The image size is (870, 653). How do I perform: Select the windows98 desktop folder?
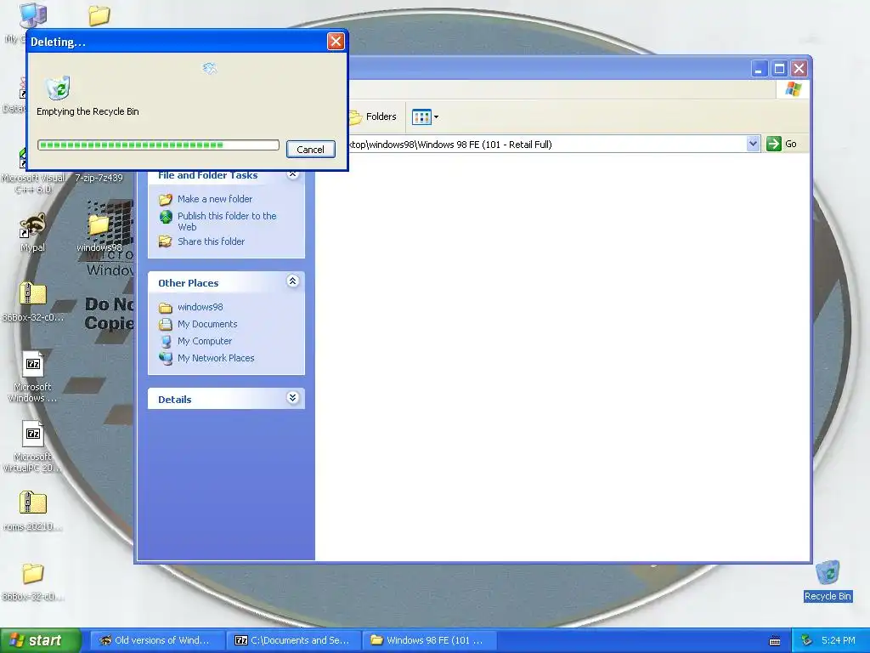[99, 235]
